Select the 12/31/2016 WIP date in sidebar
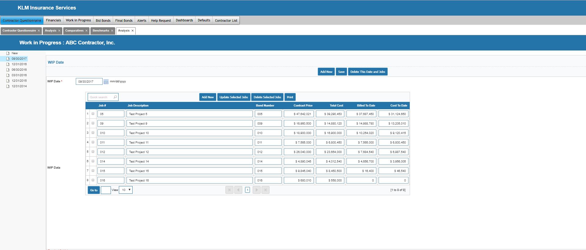Screen dimensions: 586x250 pyautogui.click(x=19, y=64)
